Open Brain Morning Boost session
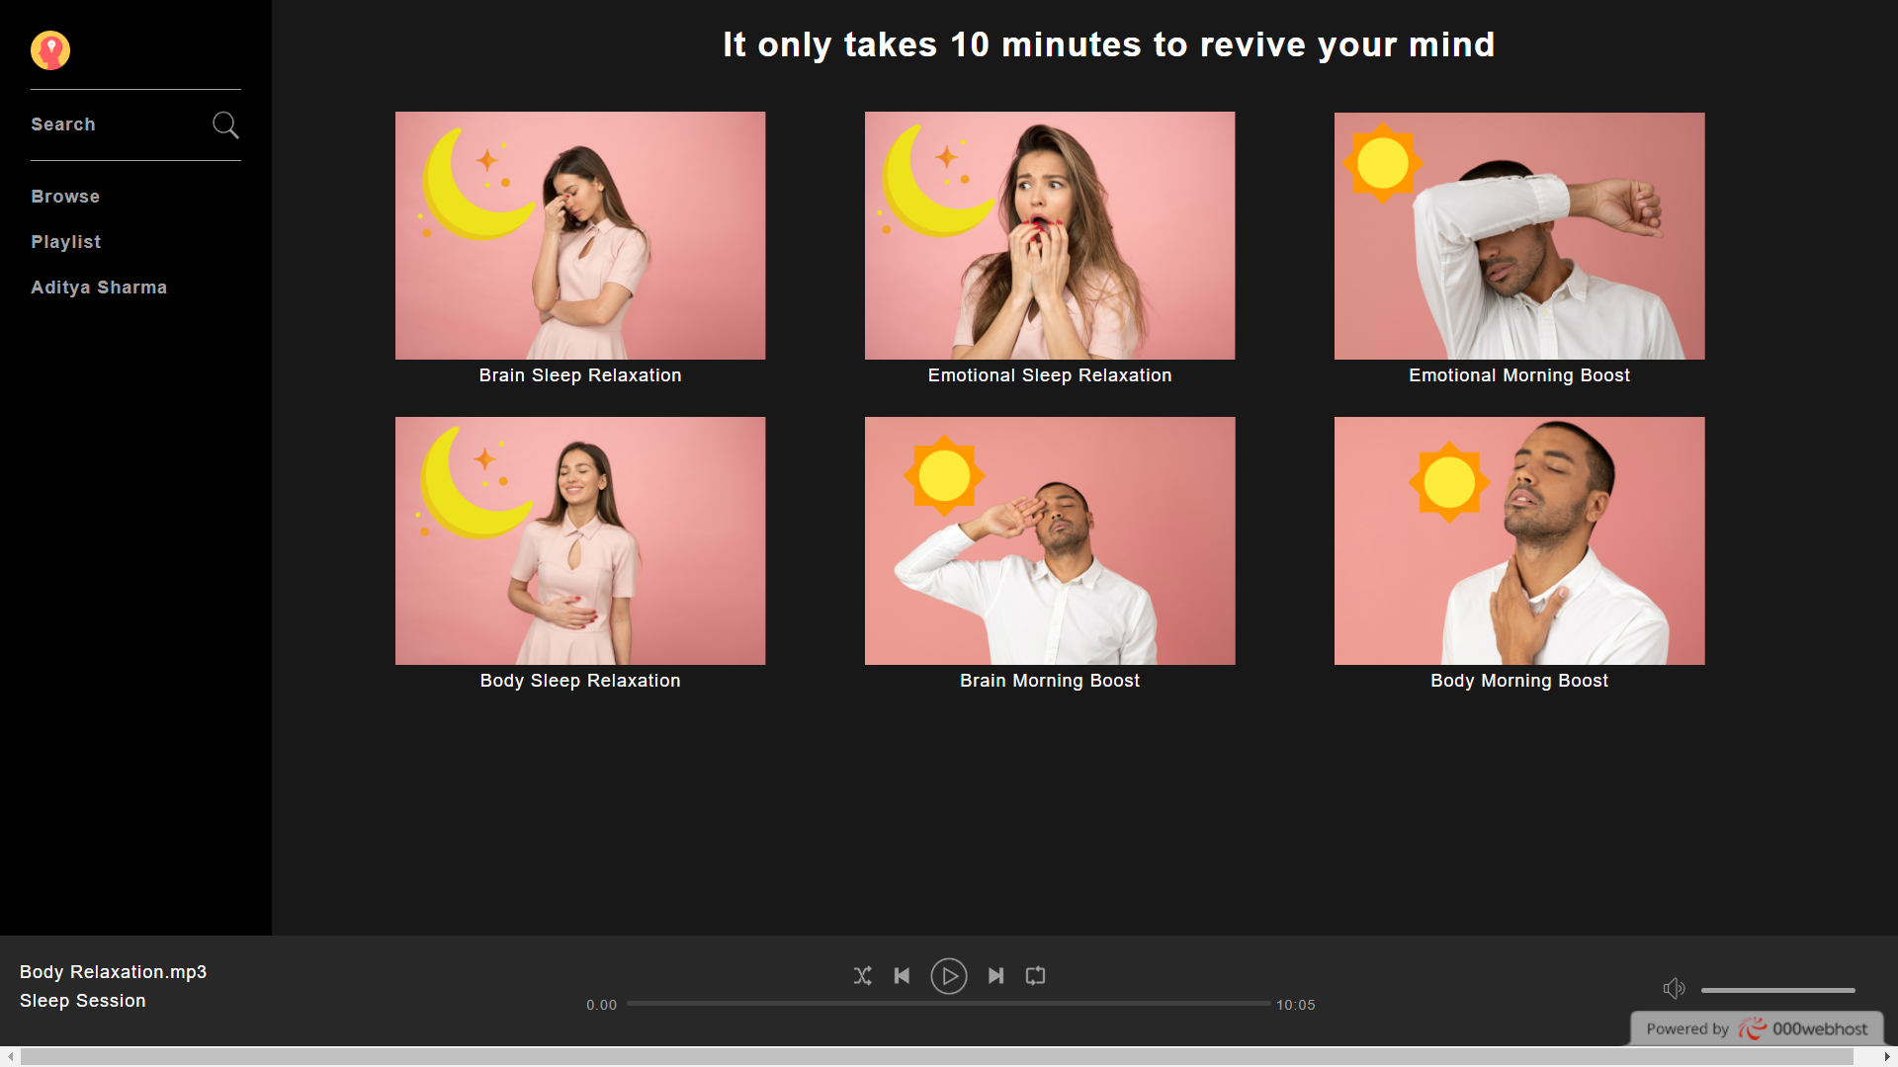 [1050, 540]
